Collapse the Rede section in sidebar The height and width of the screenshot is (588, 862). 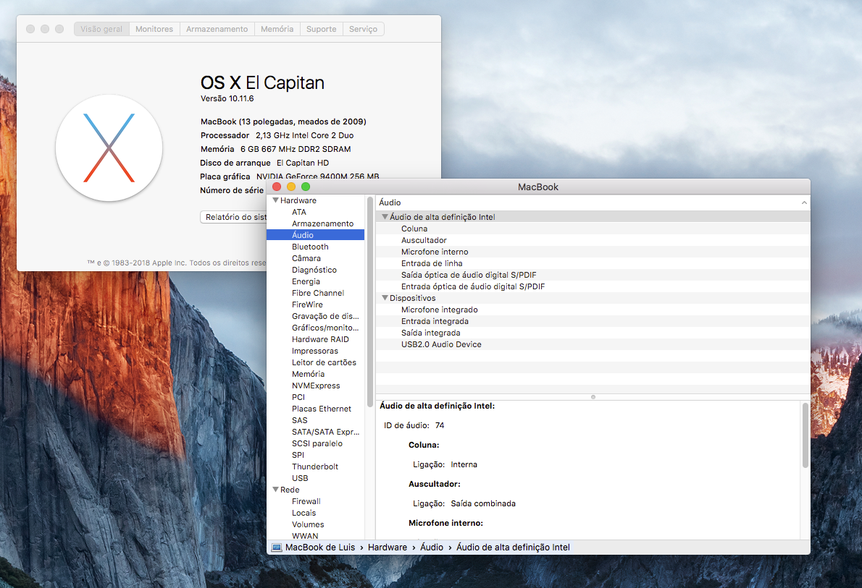[275, 489]
